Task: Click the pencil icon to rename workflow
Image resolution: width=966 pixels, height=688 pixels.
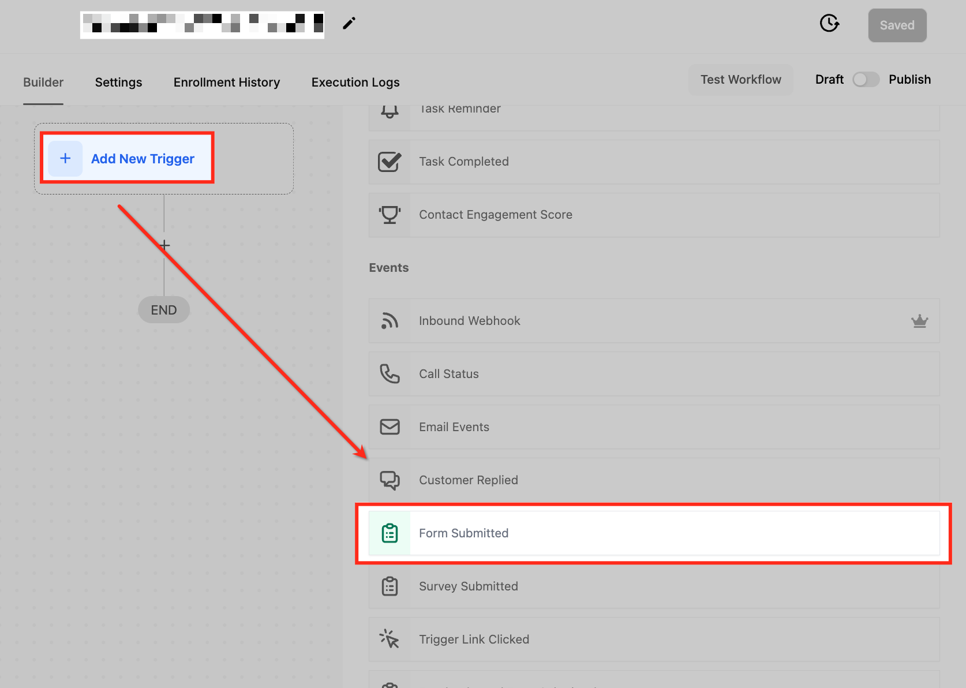Action: coord(349,23)
